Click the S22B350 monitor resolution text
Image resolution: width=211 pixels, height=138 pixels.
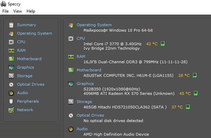(x=112, y=89)
